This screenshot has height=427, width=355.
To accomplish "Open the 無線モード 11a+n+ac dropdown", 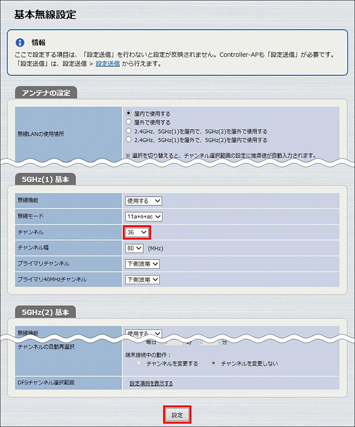I will (144, 217).
